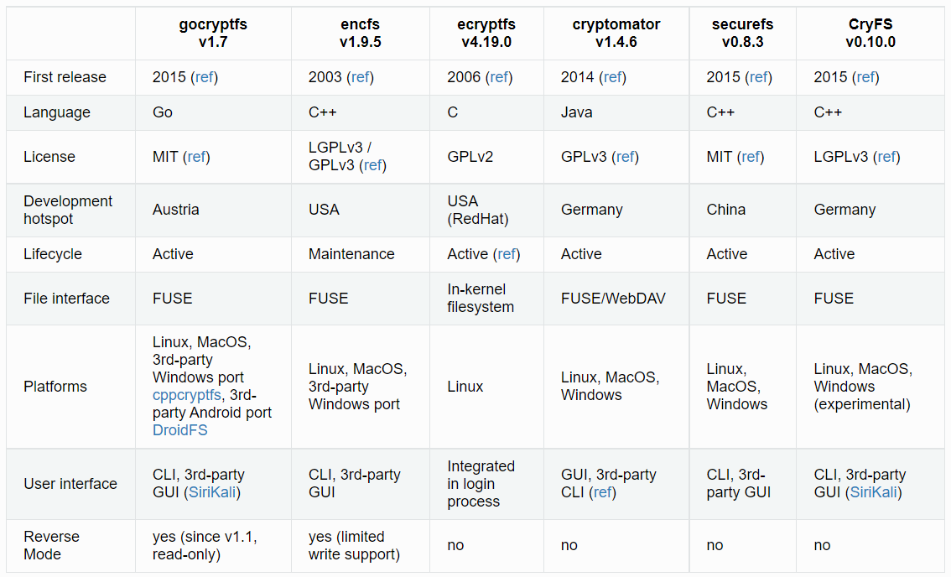Open CryFS LGPLv3 license ref link

pos(887,157)
